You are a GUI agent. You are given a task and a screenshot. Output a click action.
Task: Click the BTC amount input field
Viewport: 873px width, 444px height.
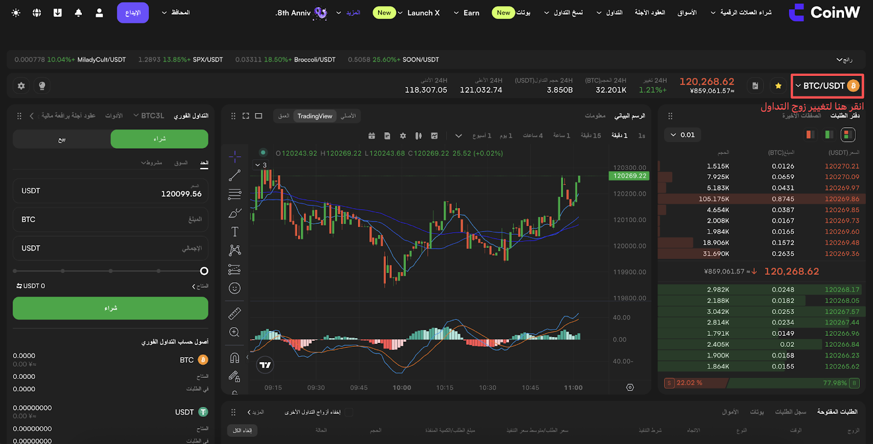click(110, 220)
